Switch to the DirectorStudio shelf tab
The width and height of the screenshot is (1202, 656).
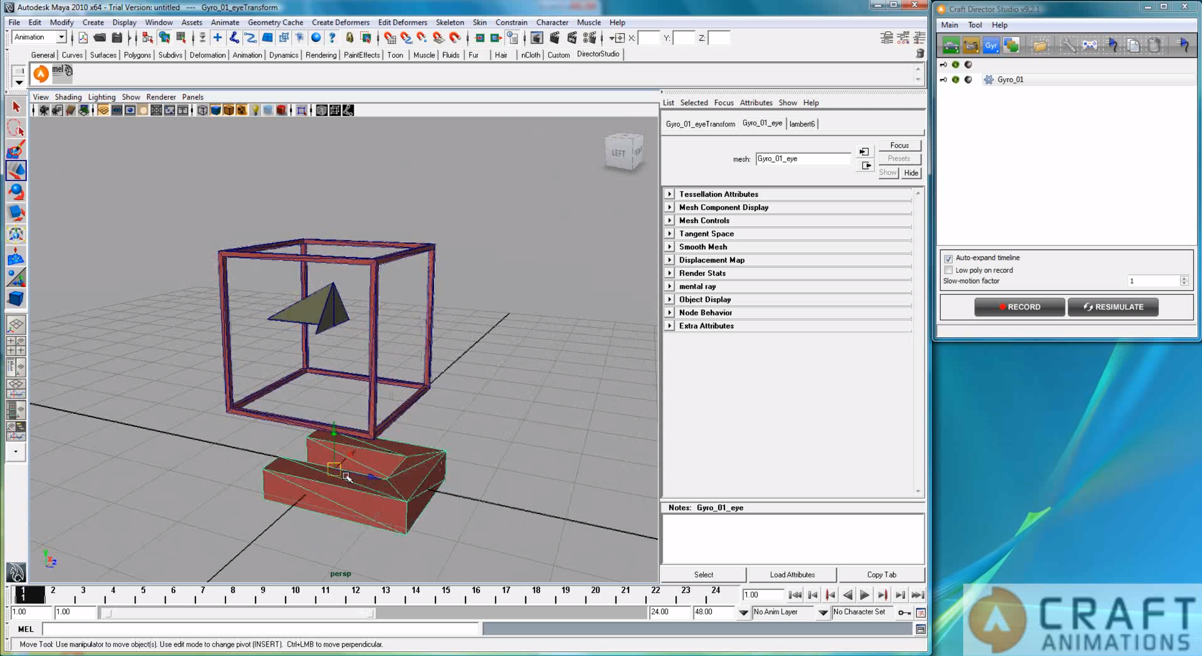(598, 54)
